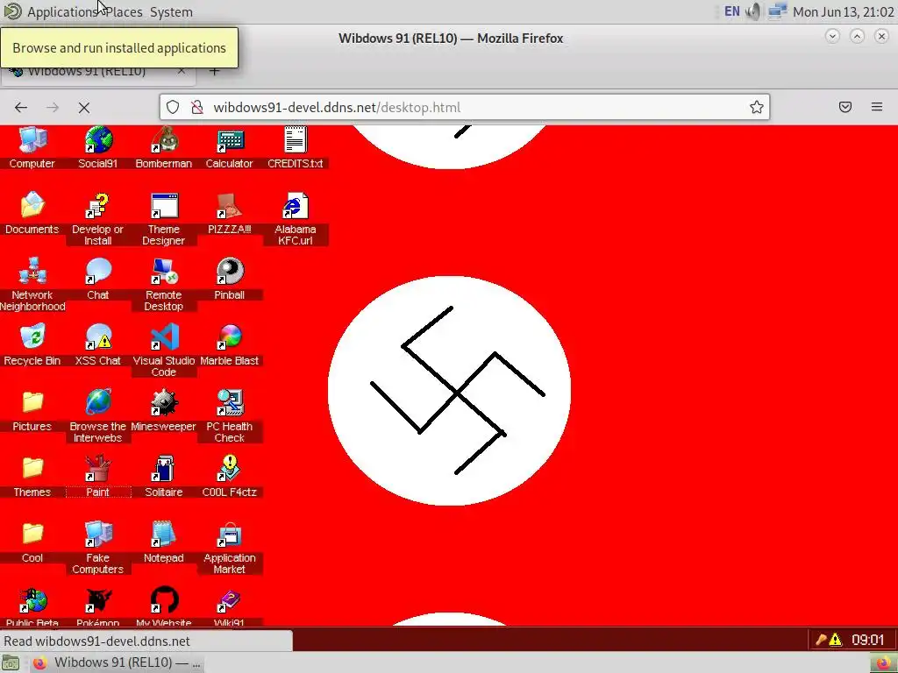This screenshot has height=673, width=898.
Task: Start Marble Blast game icon
Action: tap(230, 345)
